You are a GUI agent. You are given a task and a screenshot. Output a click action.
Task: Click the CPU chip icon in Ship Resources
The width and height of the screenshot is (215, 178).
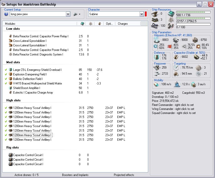(171, 14)
